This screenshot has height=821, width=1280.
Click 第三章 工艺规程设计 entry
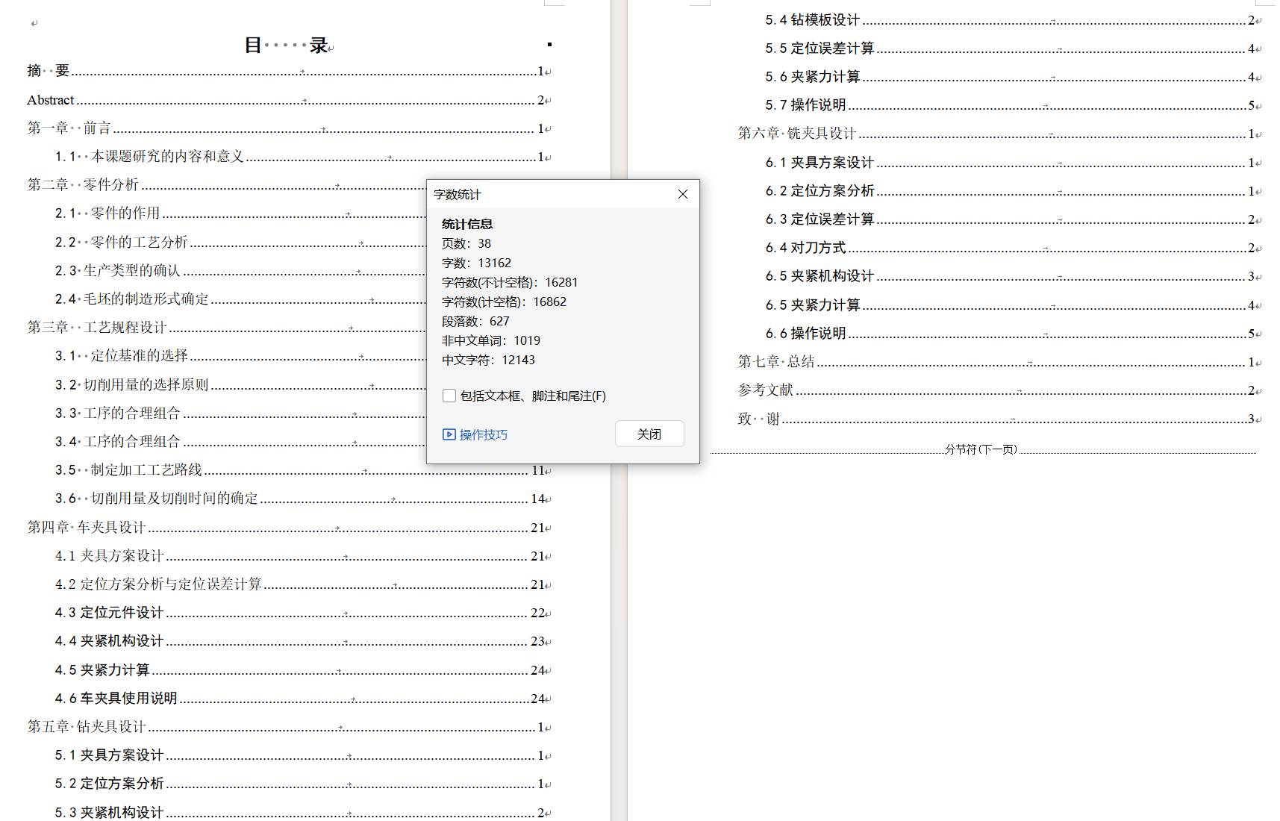[226, 327]
